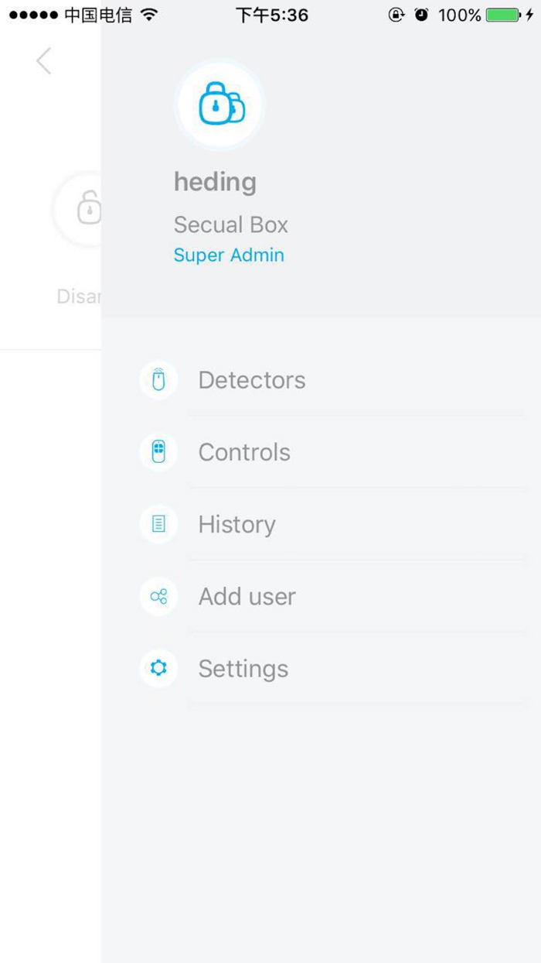Tap the orientation lock status icon
This screenshot has height=963, width=541.
396,14
